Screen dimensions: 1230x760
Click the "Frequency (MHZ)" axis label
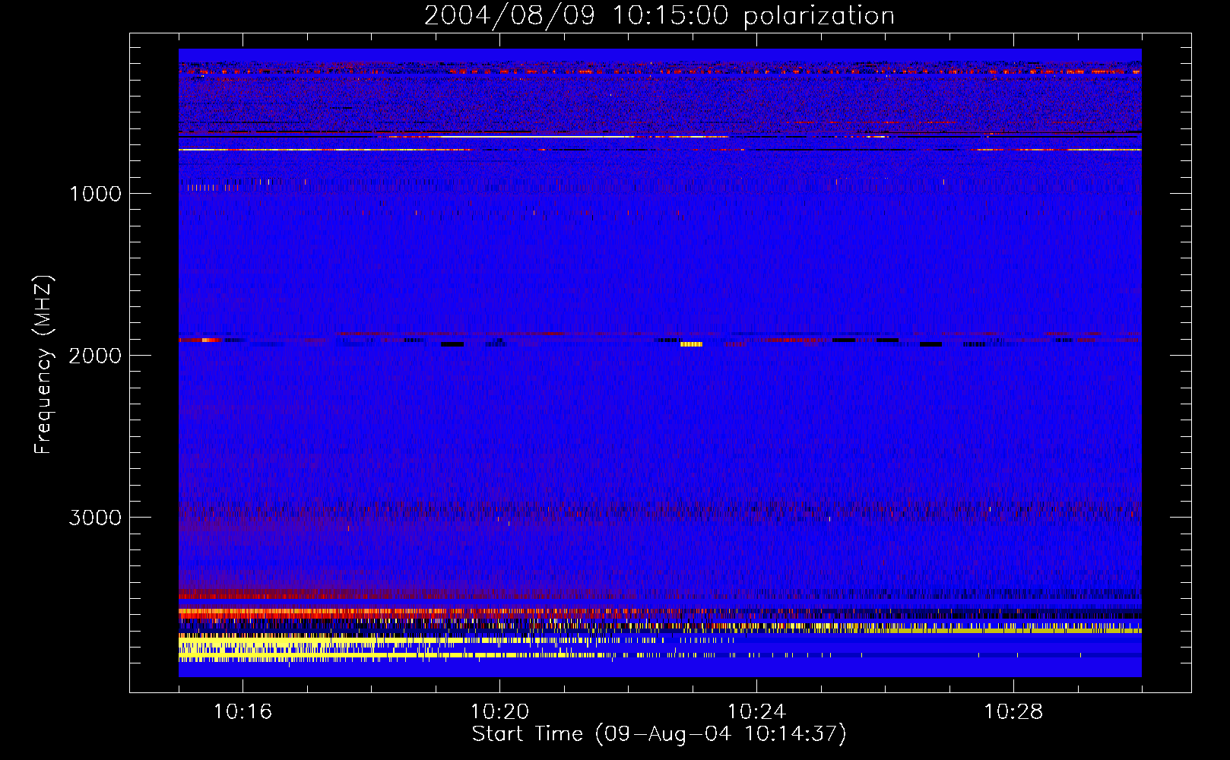[x=43, y=365]
